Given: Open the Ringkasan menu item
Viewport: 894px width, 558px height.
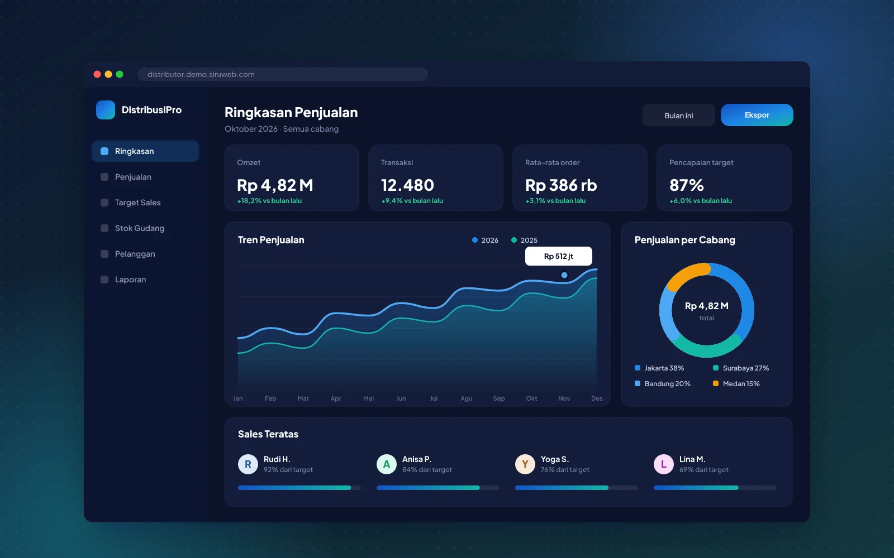Looking at the screenshot, I should click(145, 151).
